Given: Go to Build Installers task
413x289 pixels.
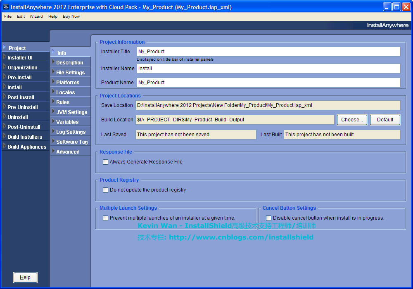Looking at the screenshot, I should (x=26, y=137).
